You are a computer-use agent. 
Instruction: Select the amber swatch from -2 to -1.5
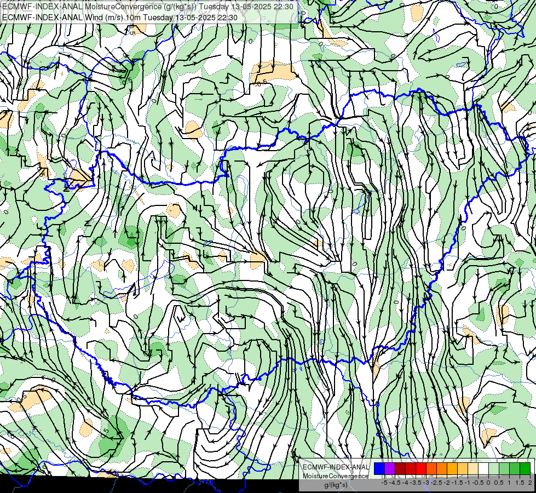452,469
